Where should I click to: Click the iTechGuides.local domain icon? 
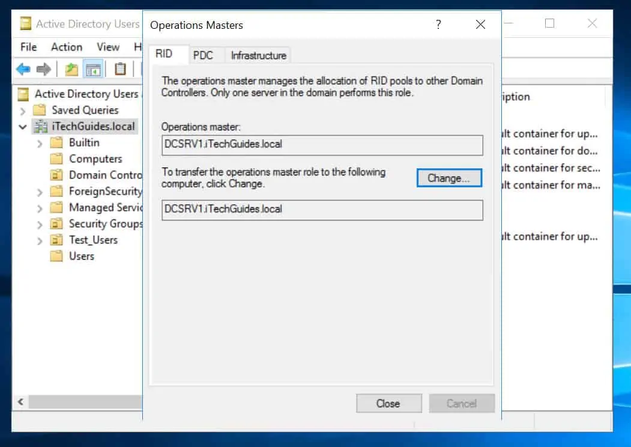pyautogui.click(x=40, y=126)
